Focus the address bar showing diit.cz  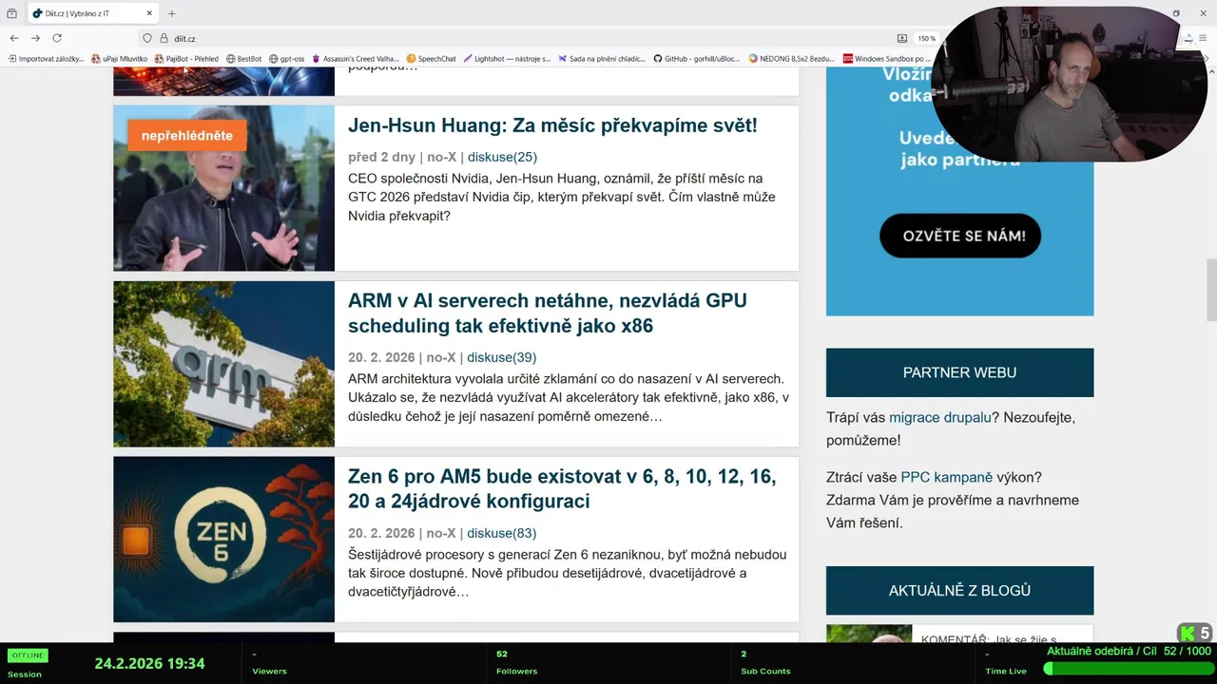pyautogui.click(x=532, y=38)
